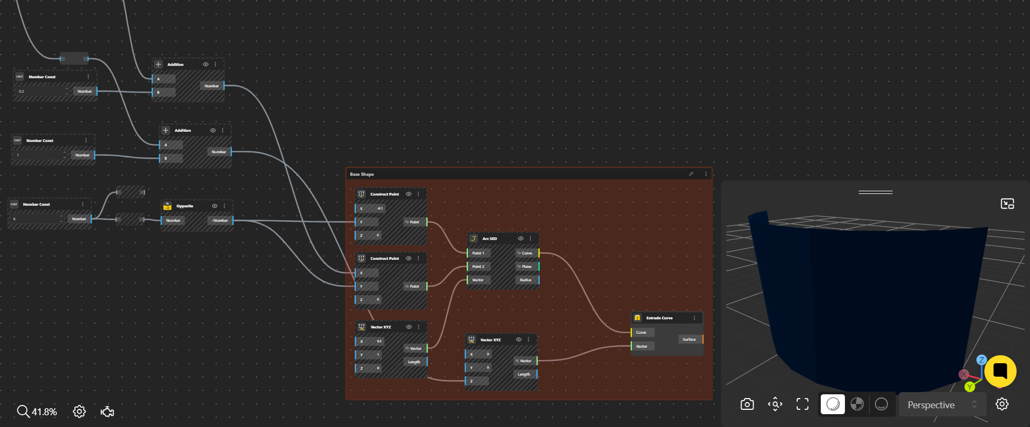The width and height of the screenshot is (1030, 427).
Task: Open the Extrude Curve node options menu
Action: pos(694,318)
